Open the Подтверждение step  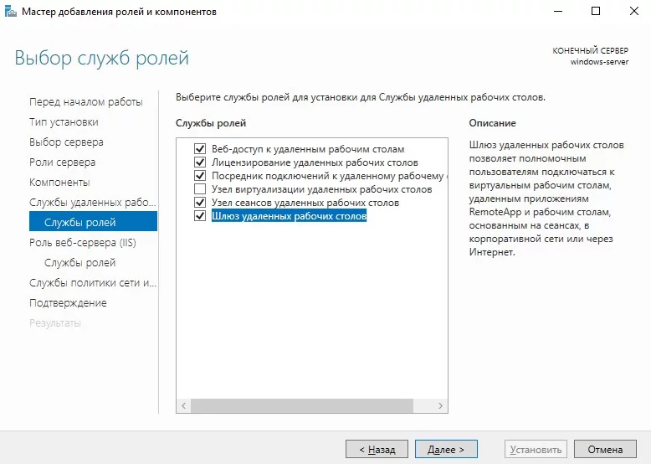[x=68, y=303]
